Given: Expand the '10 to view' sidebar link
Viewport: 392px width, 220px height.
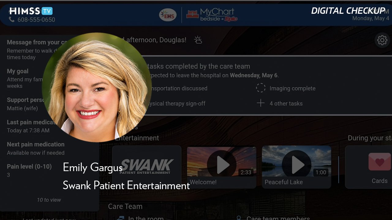Looking at the screenshot, I should [49, 200].
